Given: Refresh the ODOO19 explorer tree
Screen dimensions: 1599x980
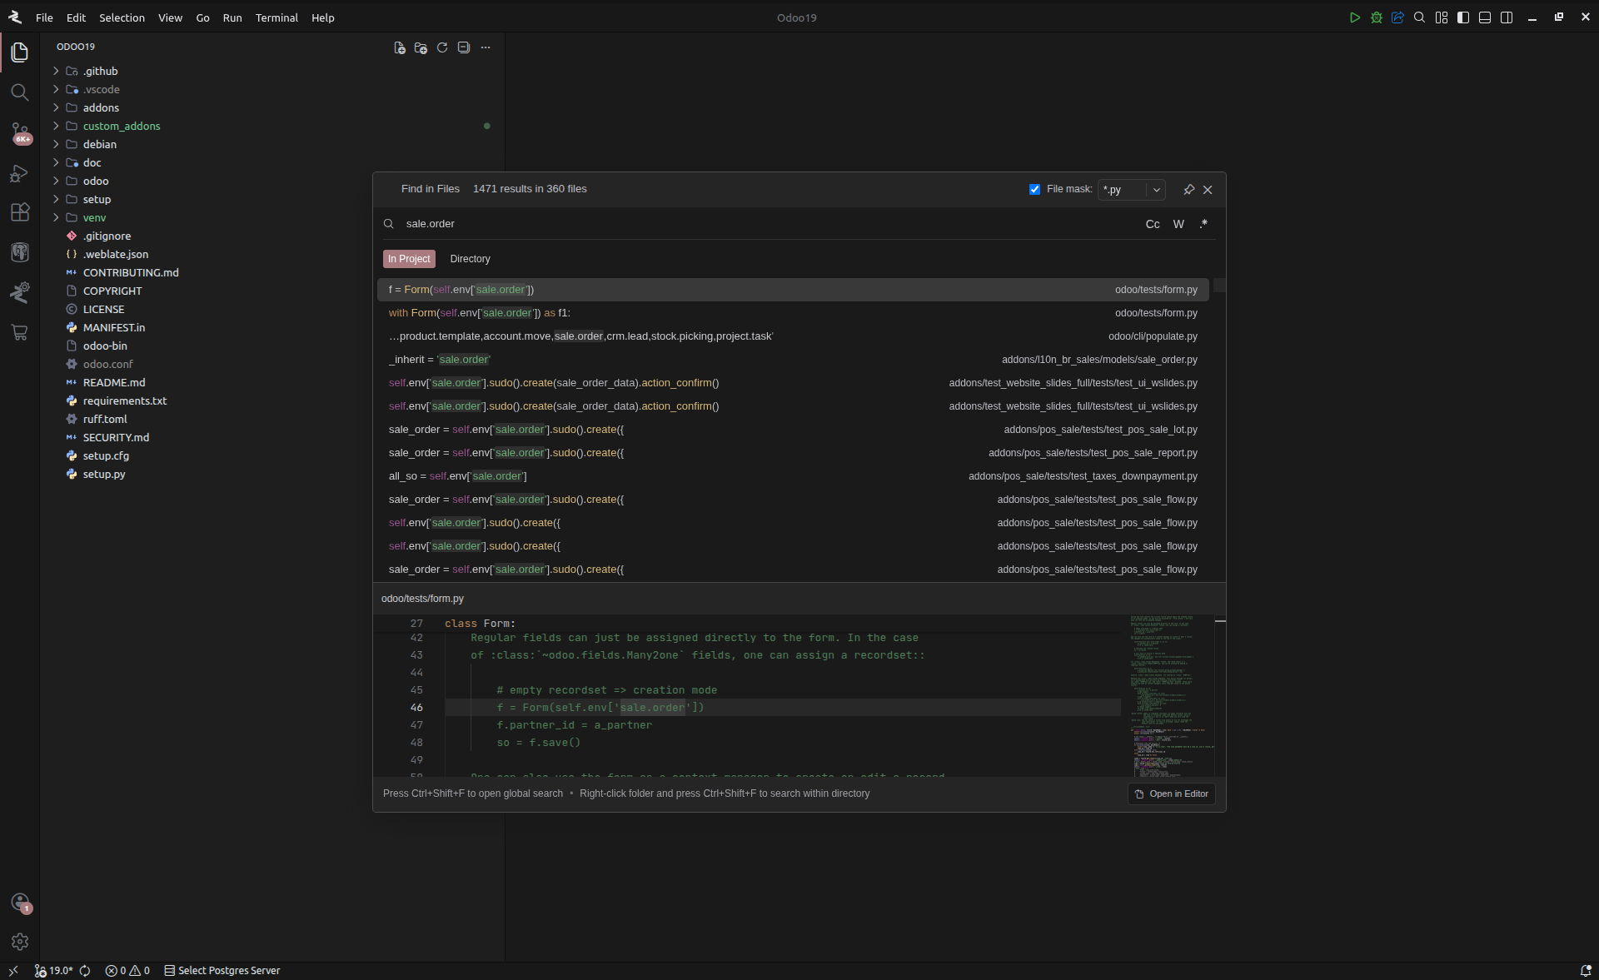Looking at the screenshot, I should [x=442, y=47].
